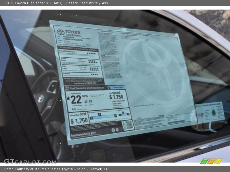Click the title "2019 Toyota Highlander XLE AWD"
The image size is (230, 172).
[33, 3]
